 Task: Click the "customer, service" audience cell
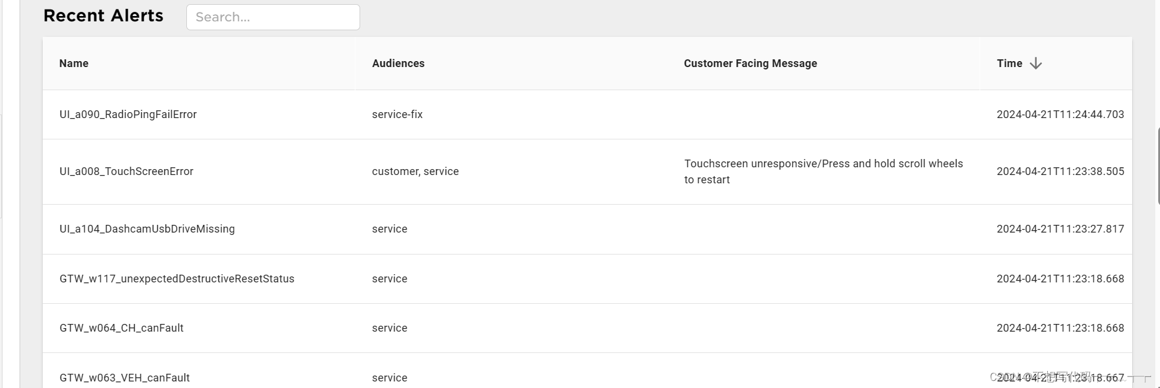pos(415,171)
